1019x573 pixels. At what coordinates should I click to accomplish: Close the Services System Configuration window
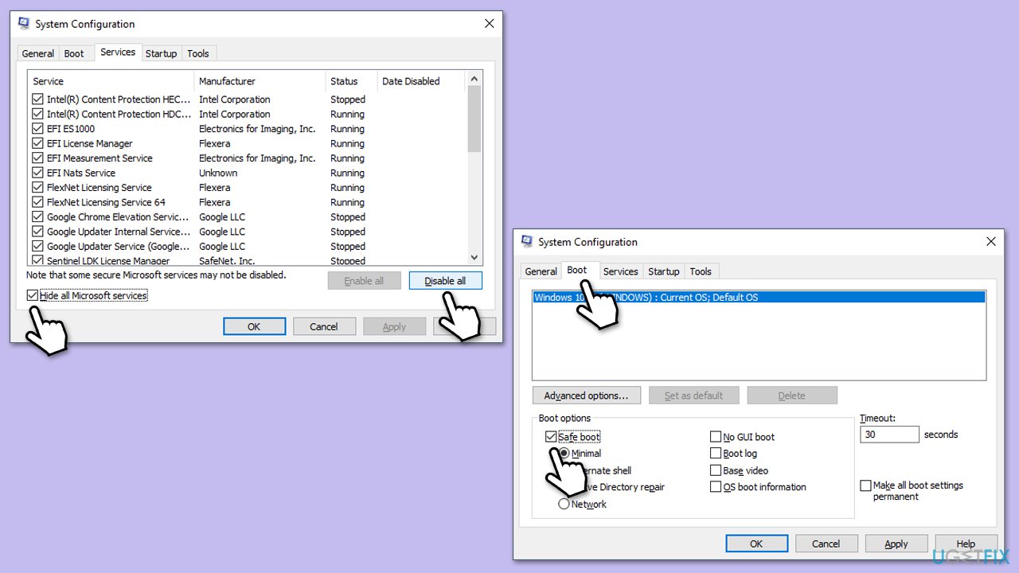coord(489,24)
